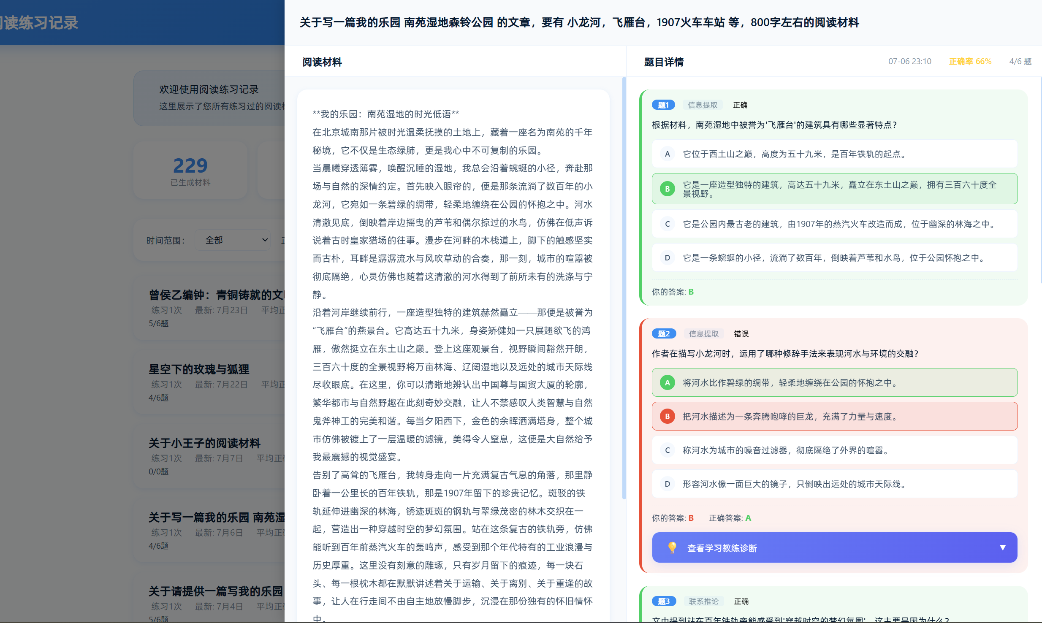Screen dimensions: 1042x623
Task: Click the 4/6 题 count label
Action: point(1020,62)
